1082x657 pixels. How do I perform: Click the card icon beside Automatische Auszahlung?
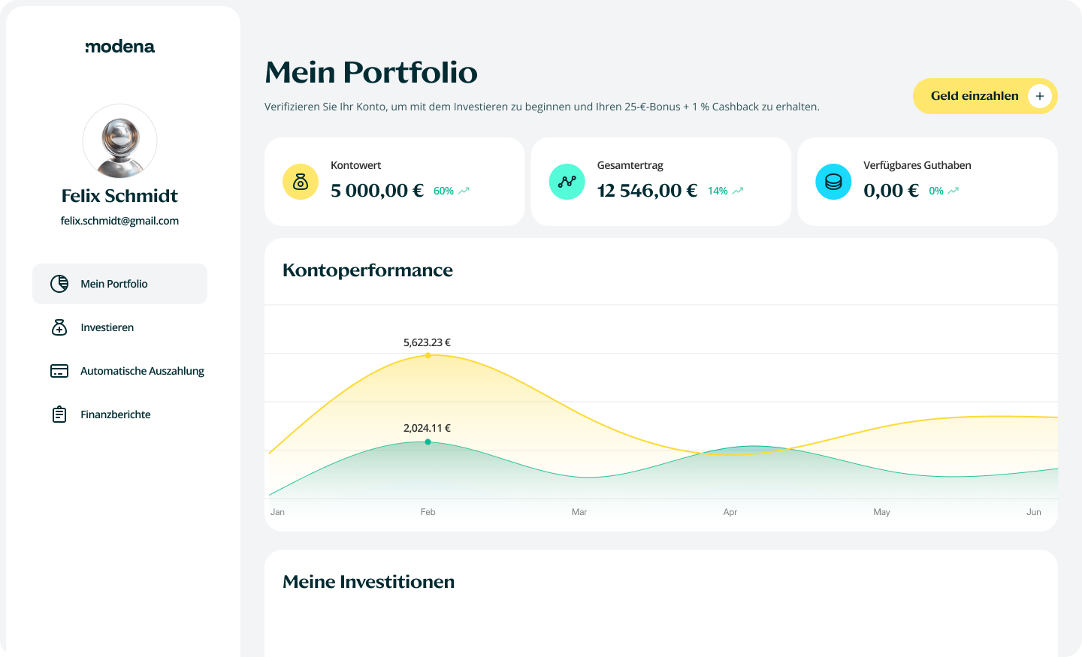pos(59,371)
